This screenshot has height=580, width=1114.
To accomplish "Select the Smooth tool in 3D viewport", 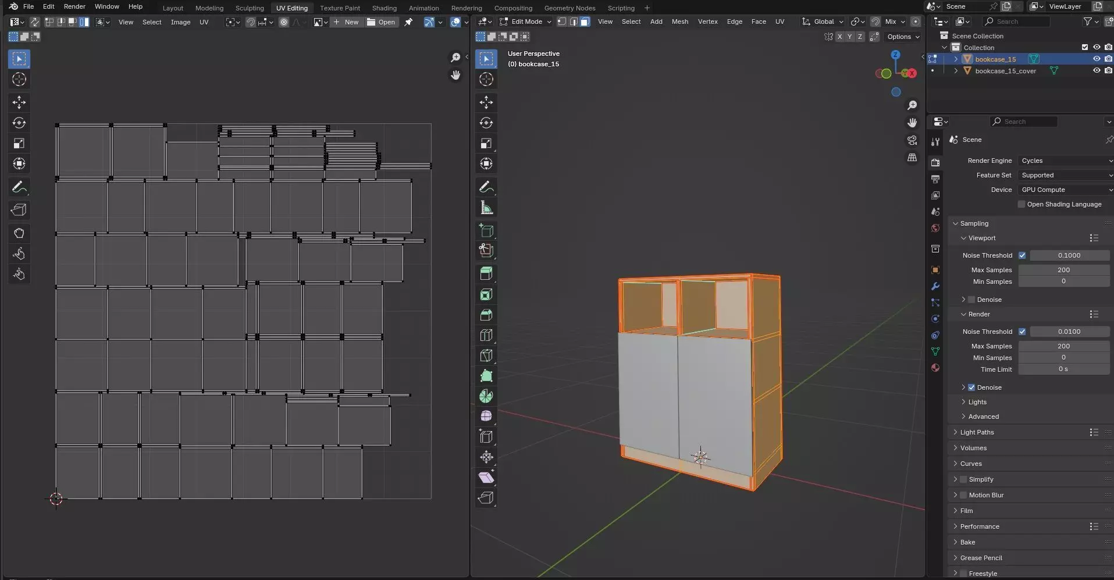I will [x=486, y=416].
